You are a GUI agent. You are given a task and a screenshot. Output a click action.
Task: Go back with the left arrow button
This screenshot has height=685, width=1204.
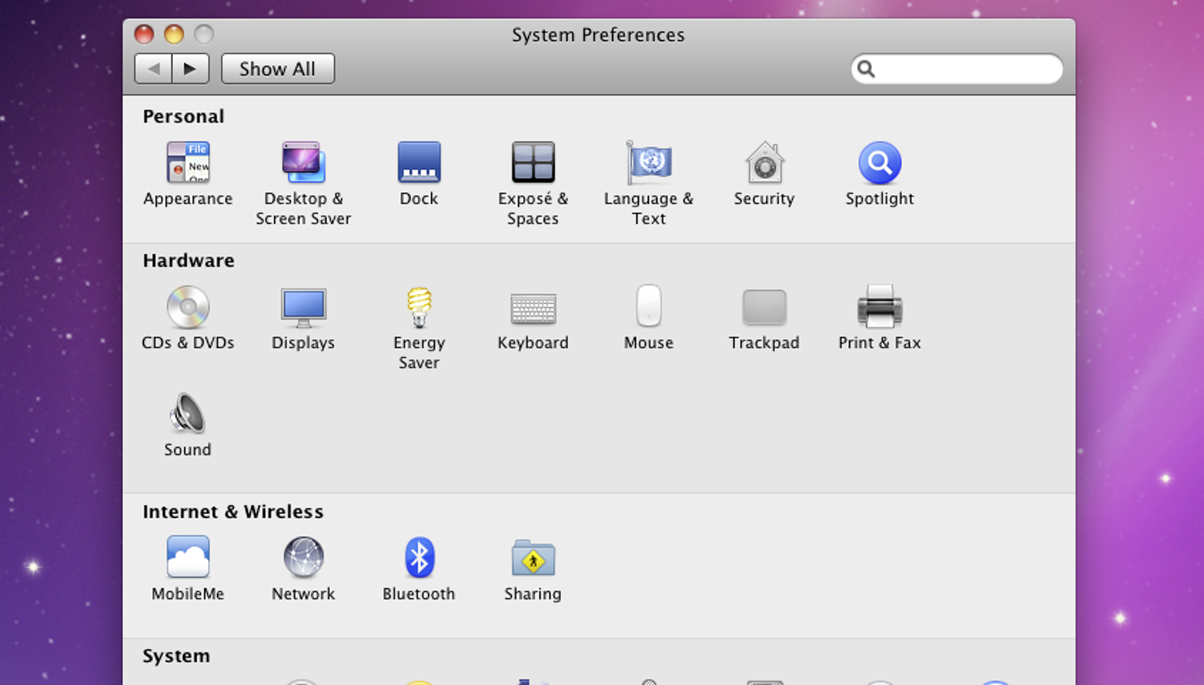tap(153, 69)
